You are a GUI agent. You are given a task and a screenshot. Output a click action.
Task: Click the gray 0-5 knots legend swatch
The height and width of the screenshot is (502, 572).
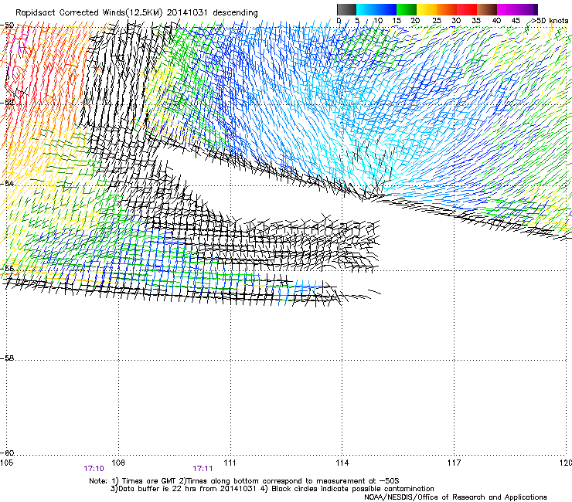[347, 9]
